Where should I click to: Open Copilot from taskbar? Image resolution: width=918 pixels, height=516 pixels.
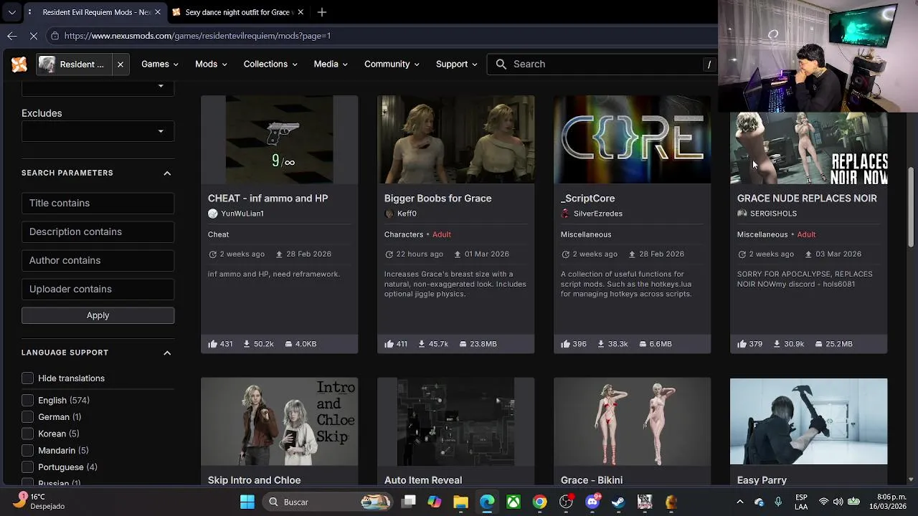pos(435,502)
